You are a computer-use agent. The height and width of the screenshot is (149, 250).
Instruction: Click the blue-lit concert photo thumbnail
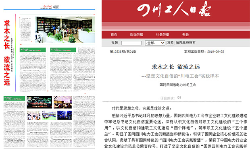click(x=65, y=115)
